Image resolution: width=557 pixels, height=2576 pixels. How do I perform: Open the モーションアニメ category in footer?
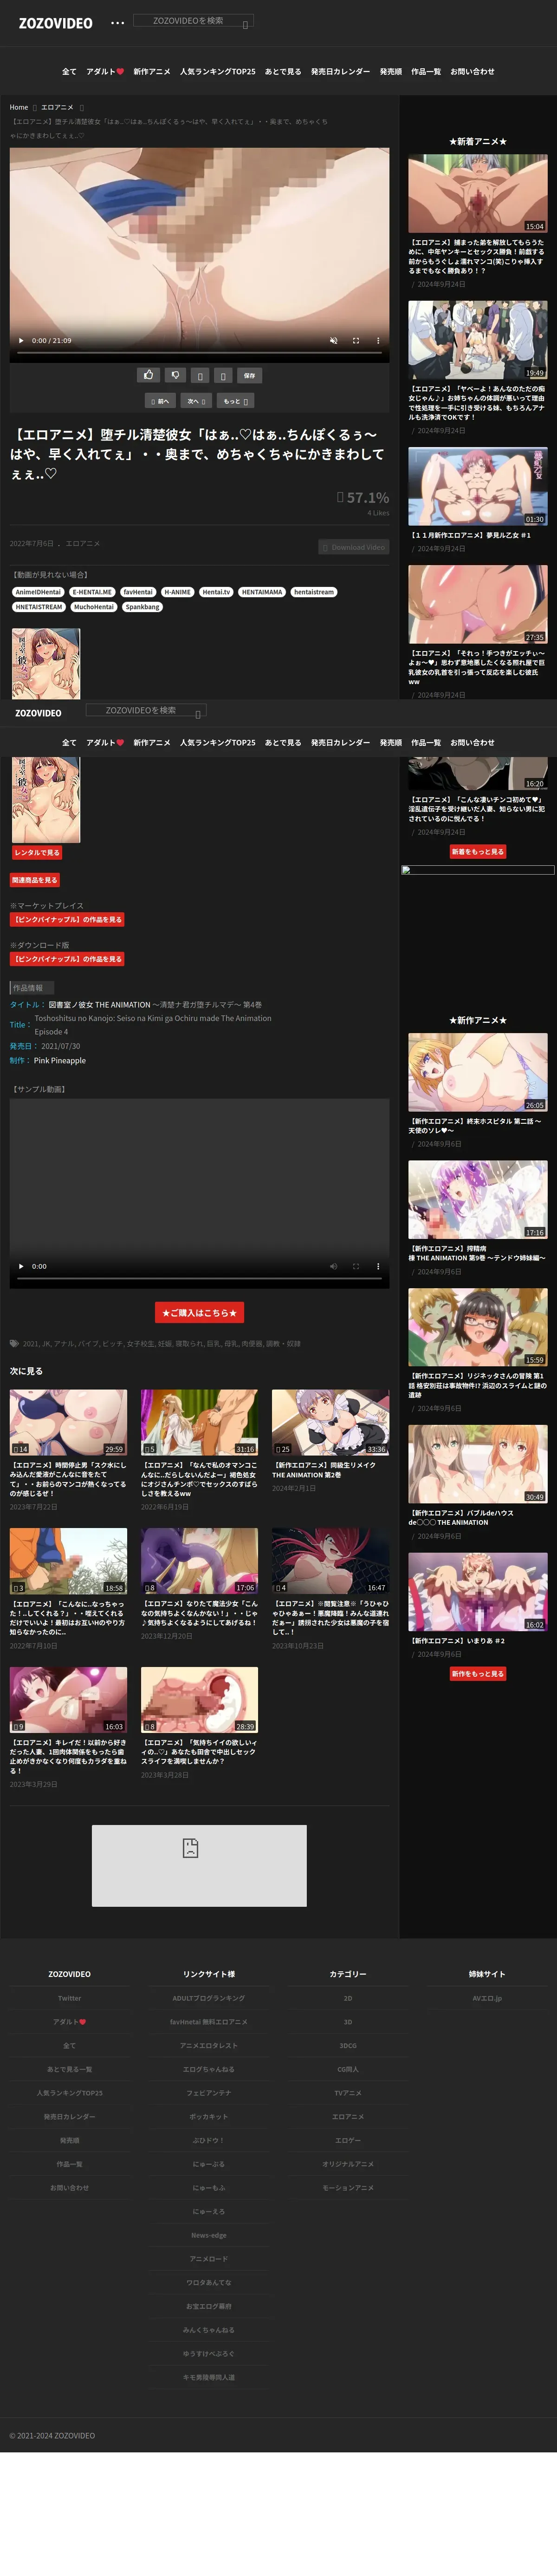click(349, 2188)
